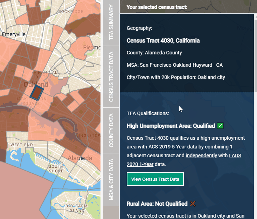
Task: Select the highlighted census tract on map
Action: (x=37, y=92)
